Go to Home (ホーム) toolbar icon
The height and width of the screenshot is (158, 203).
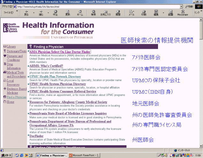(80, 13)
